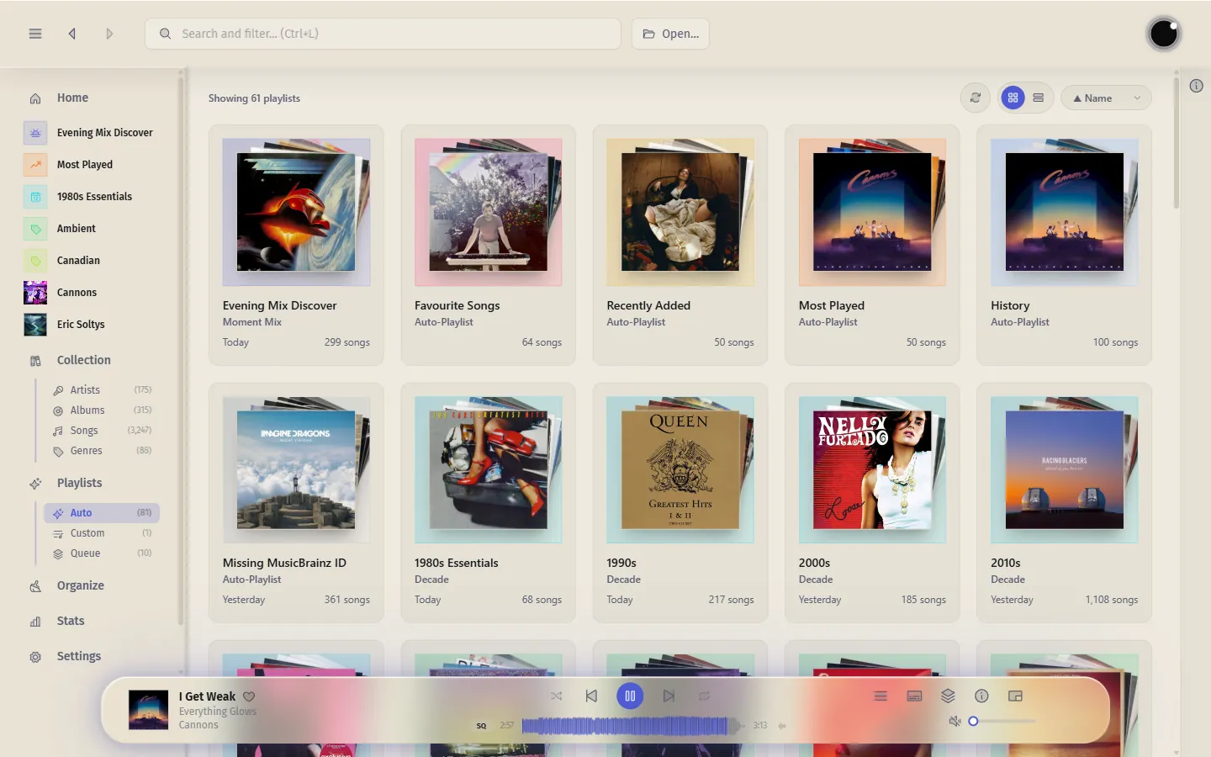Collapse the Playlists section
Screen dimensions: 1211x757
pyautogui.click(x=79, y=483)
